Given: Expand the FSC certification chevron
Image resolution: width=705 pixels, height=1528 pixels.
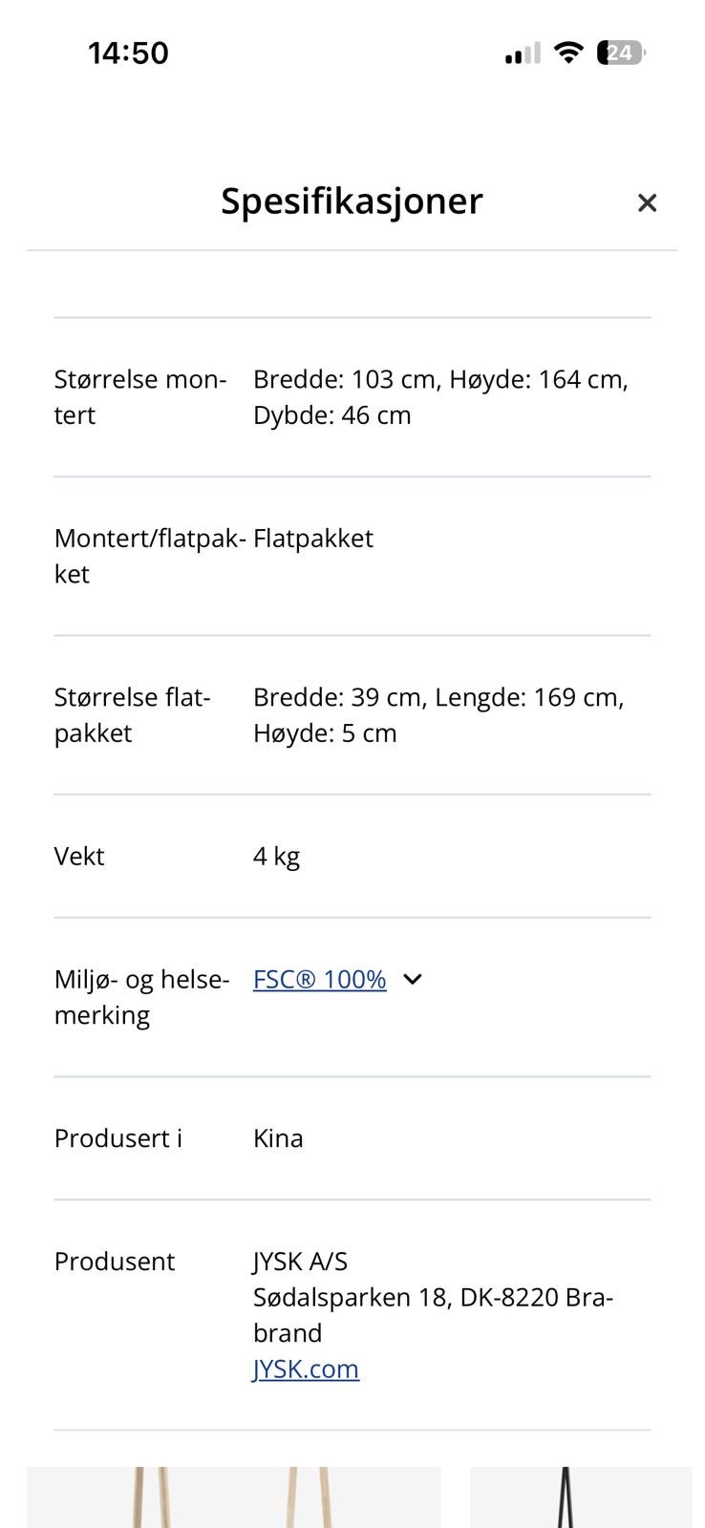Looking at the screenshot, I should click(x=413, y=979).
